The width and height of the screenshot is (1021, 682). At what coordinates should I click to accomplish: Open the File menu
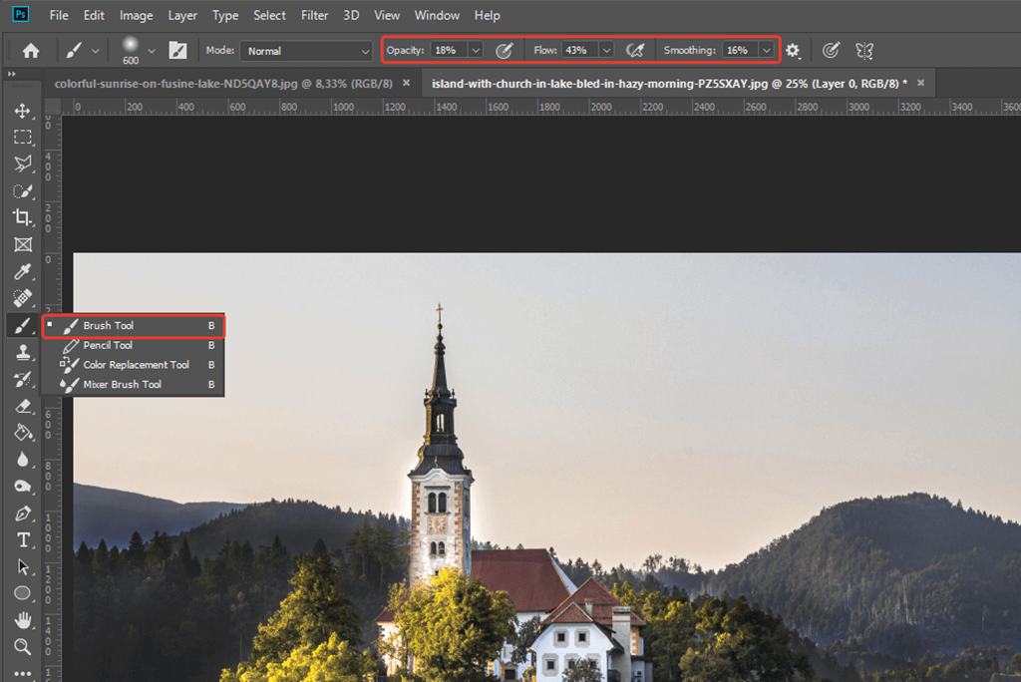point(59,15)
